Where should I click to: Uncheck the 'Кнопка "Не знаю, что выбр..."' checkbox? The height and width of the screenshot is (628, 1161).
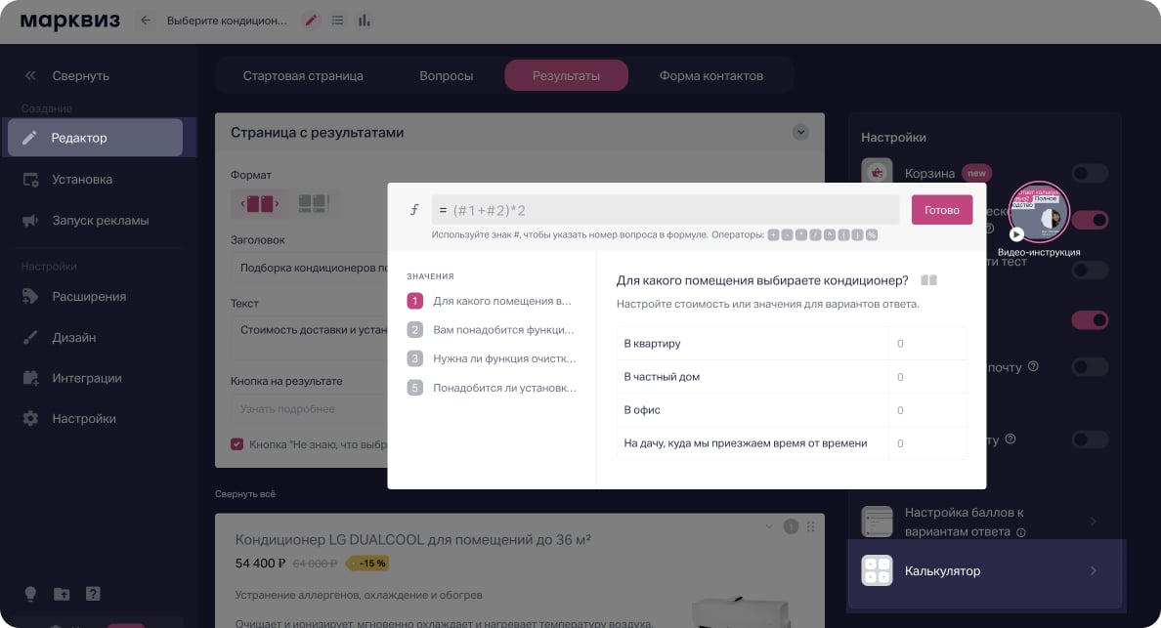236,443
